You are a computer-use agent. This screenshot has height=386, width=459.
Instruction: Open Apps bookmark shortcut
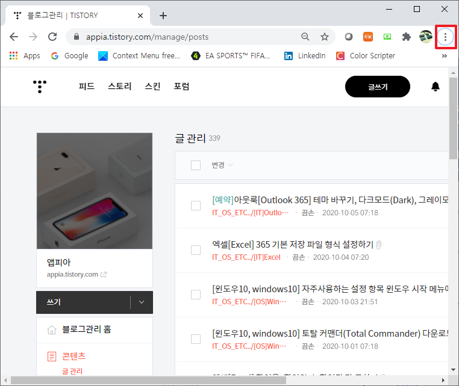[x=25, y=56]
